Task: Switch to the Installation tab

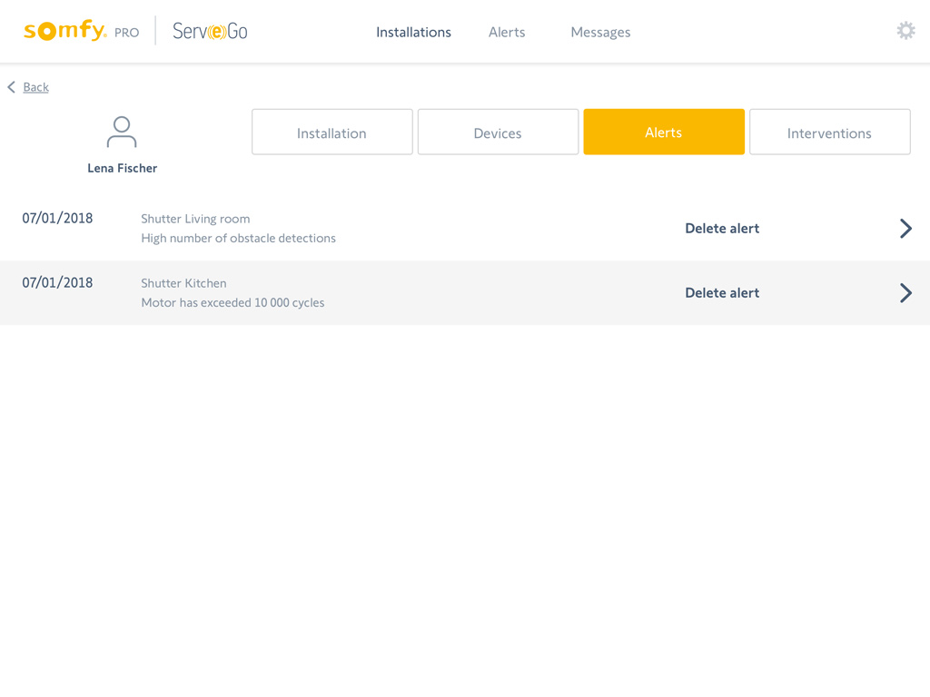Action: point(331,133)
